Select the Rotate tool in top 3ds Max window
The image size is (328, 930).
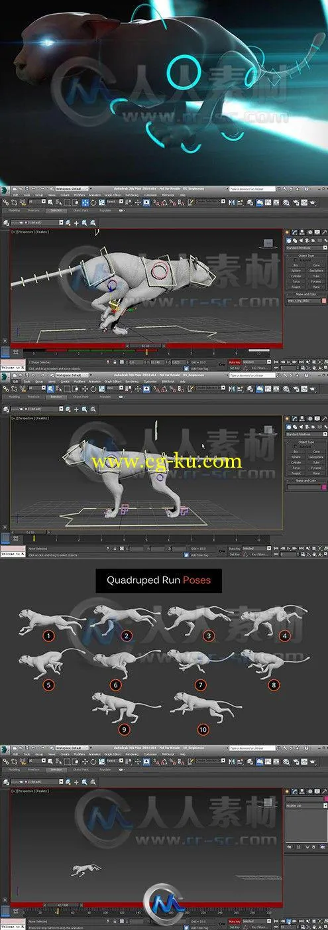pos(93,202)
